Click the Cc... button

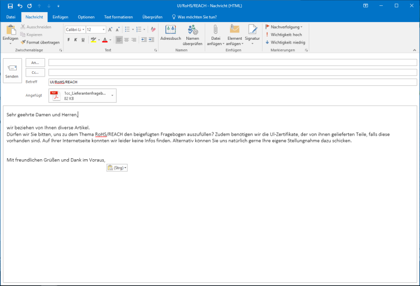coord(35,72)
